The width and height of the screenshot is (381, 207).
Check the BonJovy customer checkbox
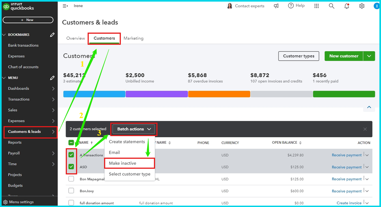coord(71,191)
